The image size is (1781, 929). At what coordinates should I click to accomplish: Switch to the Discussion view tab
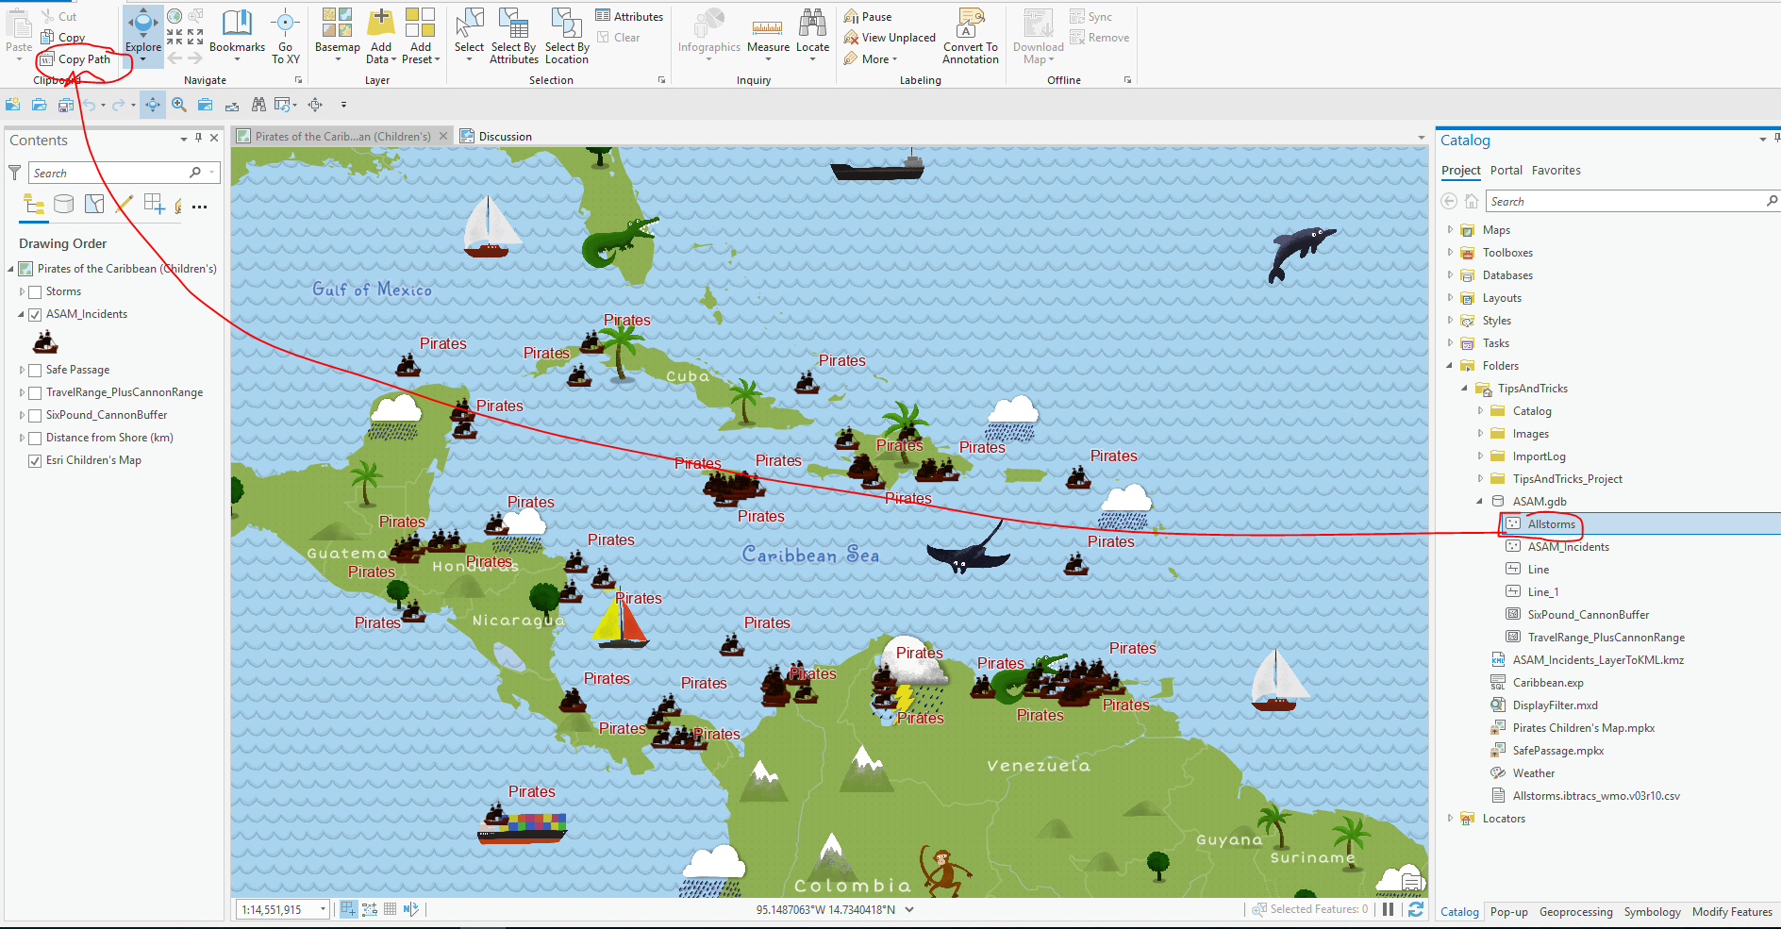pos(496,136)
